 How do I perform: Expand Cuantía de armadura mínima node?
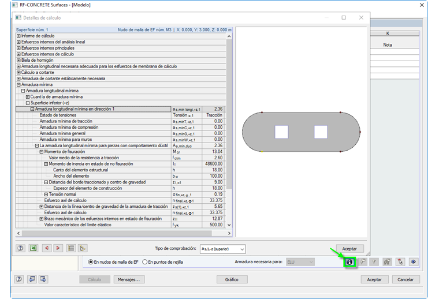[28, 97]
